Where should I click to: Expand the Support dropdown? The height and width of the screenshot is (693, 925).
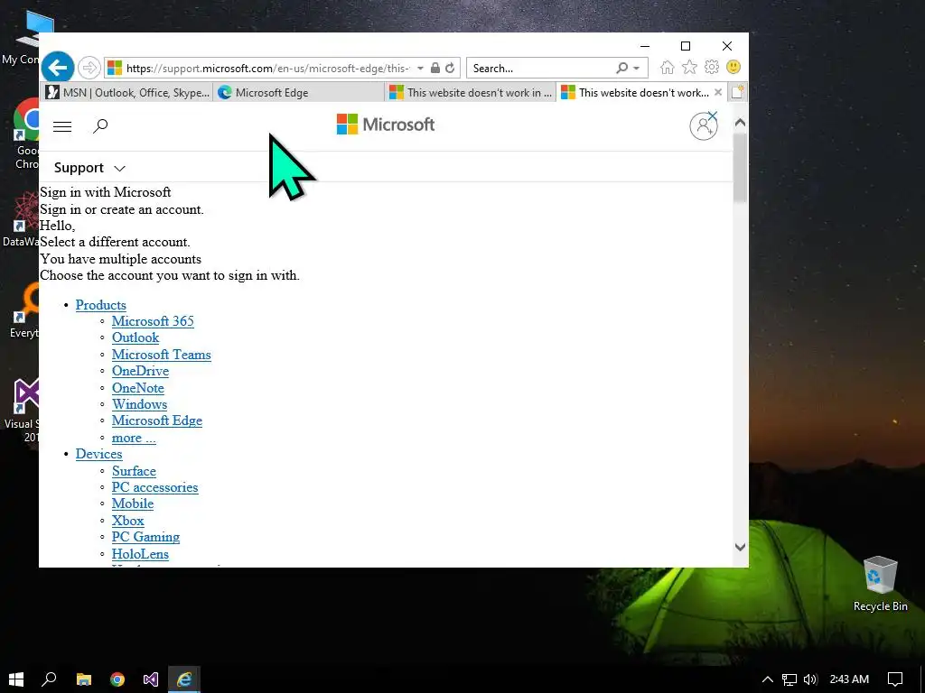(x=89, y=168)
